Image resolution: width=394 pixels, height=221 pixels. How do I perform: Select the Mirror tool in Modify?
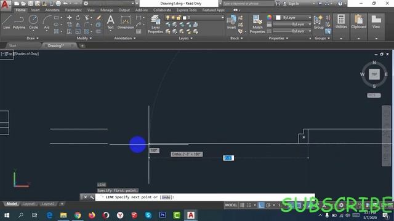pyautogui.click(x=78, y=25)
